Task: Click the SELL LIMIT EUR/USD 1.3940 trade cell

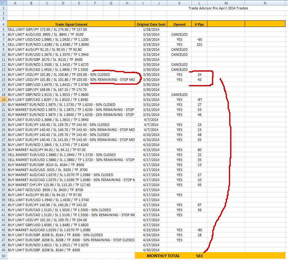Action: pyautogui.click(x=71, y=200)
